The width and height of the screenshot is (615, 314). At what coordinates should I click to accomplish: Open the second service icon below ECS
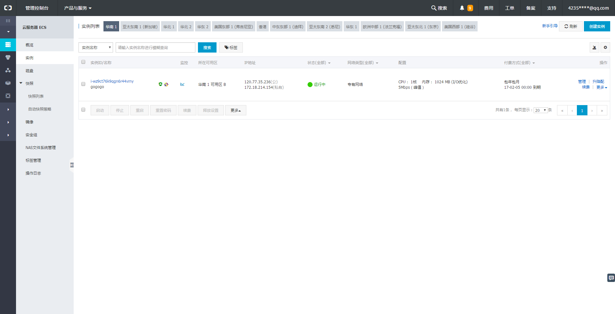[x=8, y=57]
